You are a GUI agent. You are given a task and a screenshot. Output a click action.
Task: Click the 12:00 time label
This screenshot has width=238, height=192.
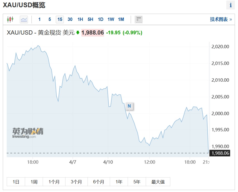coord(149,162)
